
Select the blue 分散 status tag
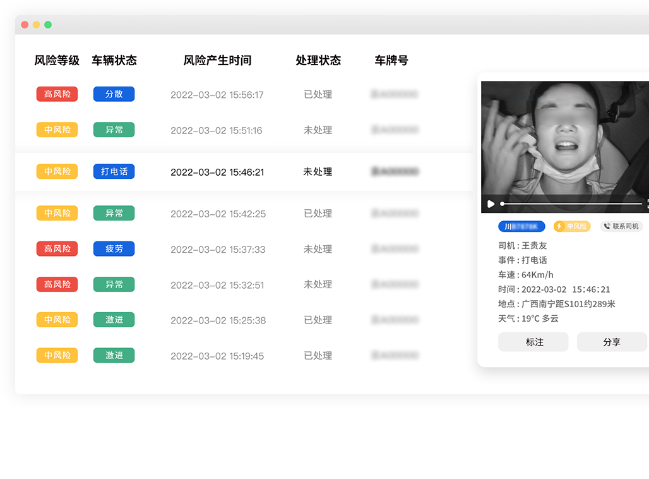114,94
